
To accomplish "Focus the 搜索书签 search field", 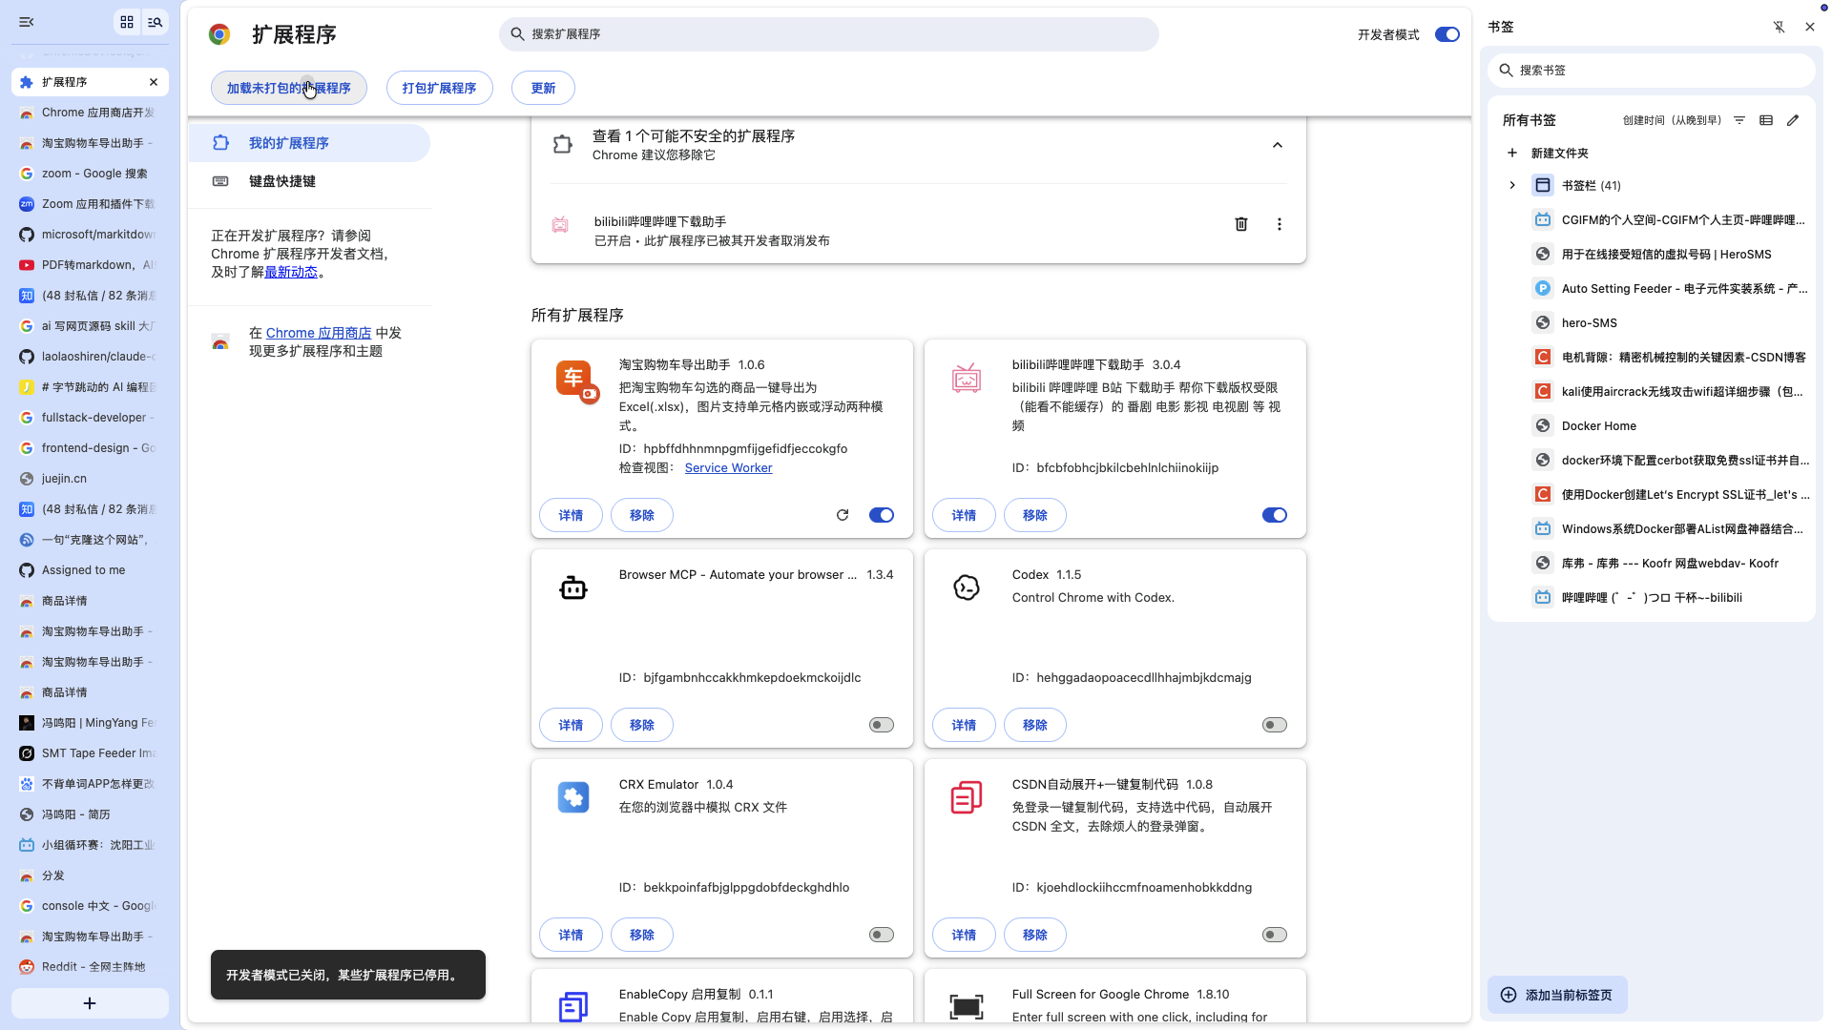I will (1651, 71).
